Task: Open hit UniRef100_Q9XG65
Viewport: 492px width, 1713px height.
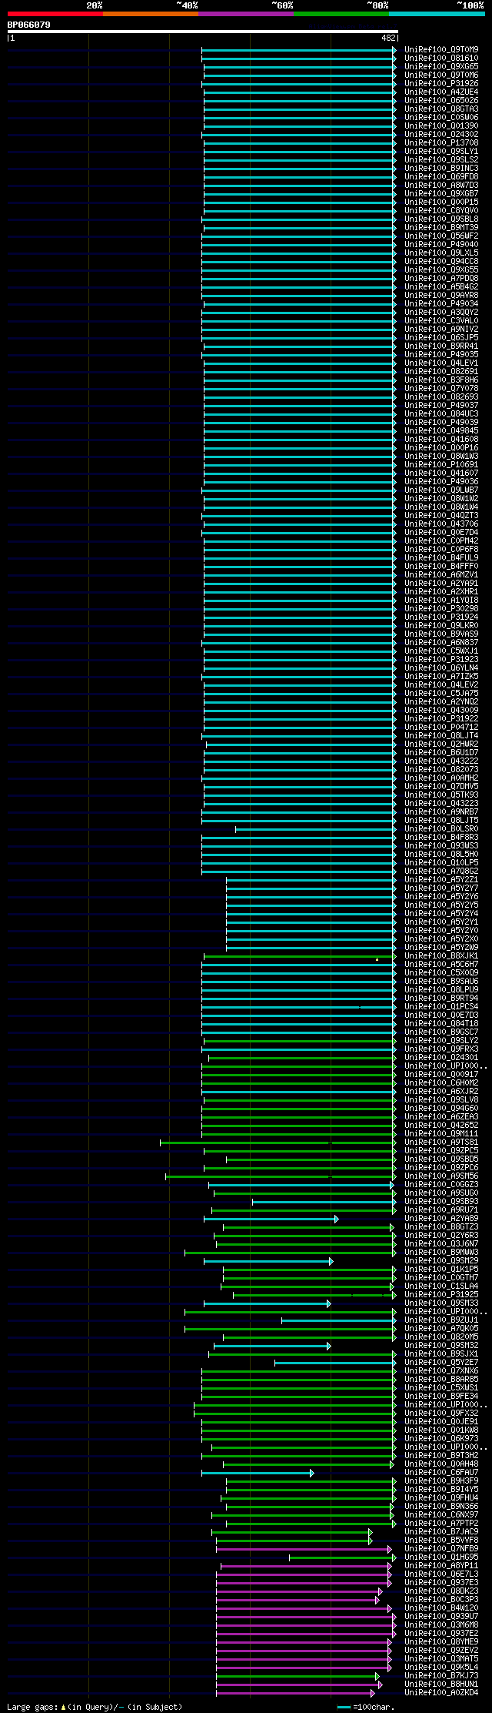Action: pos(441,66)
